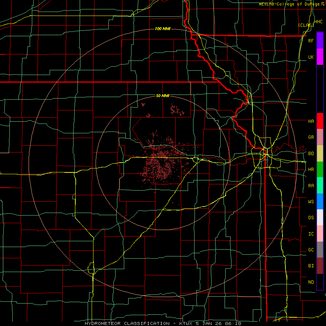Click the 50 NMI range ring label
Image resolution: width=326 pixels, height=326 pixels.
[x=163, y=96]
